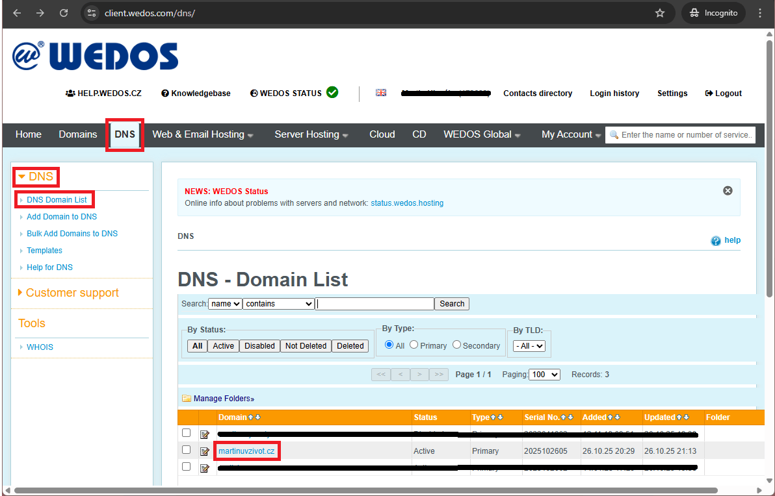
Task: Open the help icon in the DNS panel
Action: [x=716, y=240]
